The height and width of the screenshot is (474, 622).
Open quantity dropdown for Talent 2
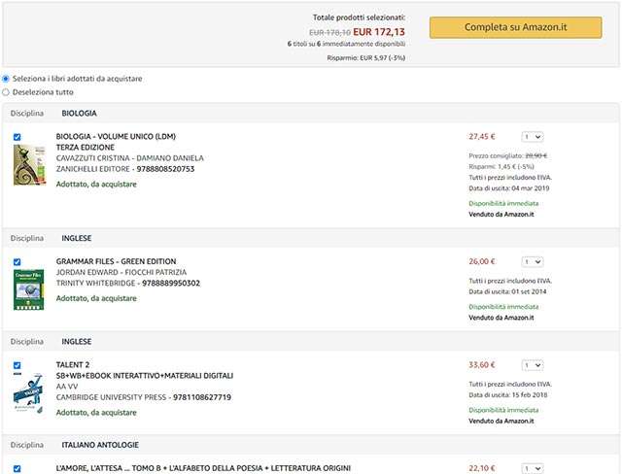(533, 365)
